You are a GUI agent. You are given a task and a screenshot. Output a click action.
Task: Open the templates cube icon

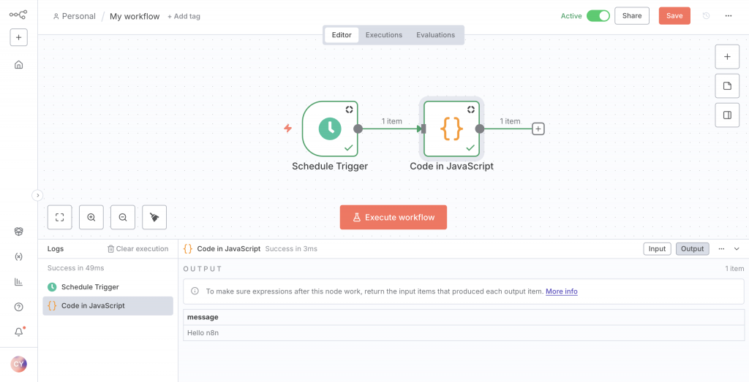pos(18,232)
